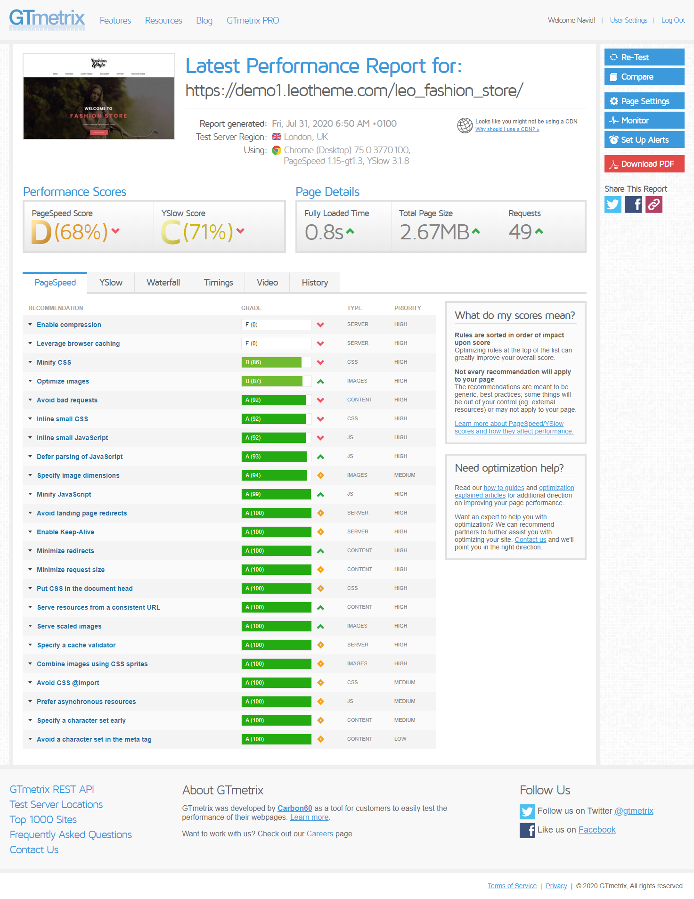
Task: Click the orange diamond for Enable Keep-Alive
Action: [320, 532]
